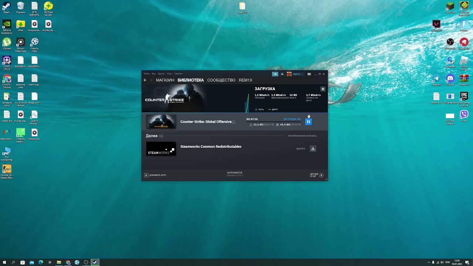Open Rem1X account dropdown

(x=295, y=74)
